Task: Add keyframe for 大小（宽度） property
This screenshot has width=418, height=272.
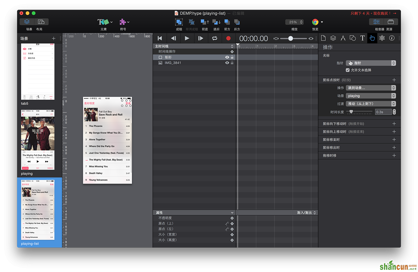Action: [232, 235]
